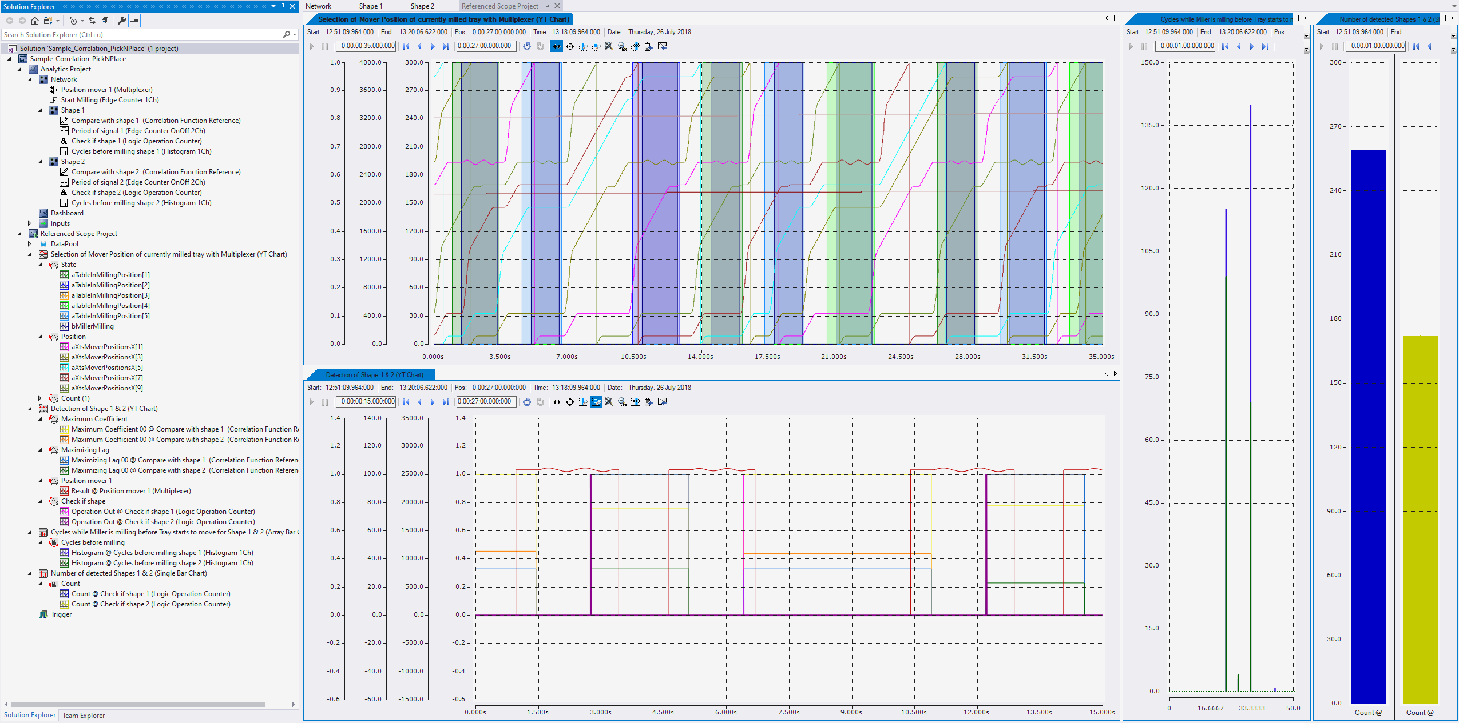
Task: Toggle the vertical zoom icon in the Mover Position chart
Action: click(583, 46)
